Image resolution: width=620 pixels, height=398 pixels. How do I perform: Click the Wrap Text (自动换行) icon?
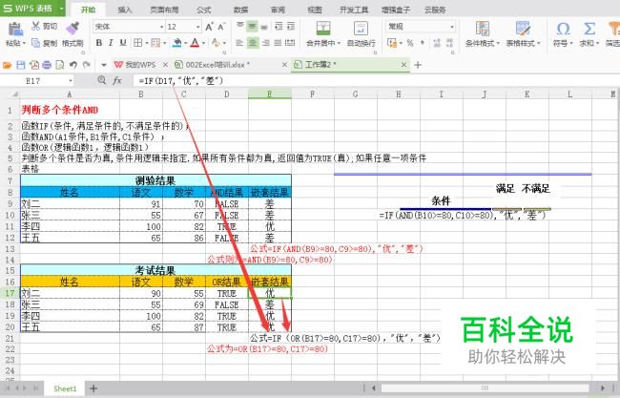click(x=361, y=29)
